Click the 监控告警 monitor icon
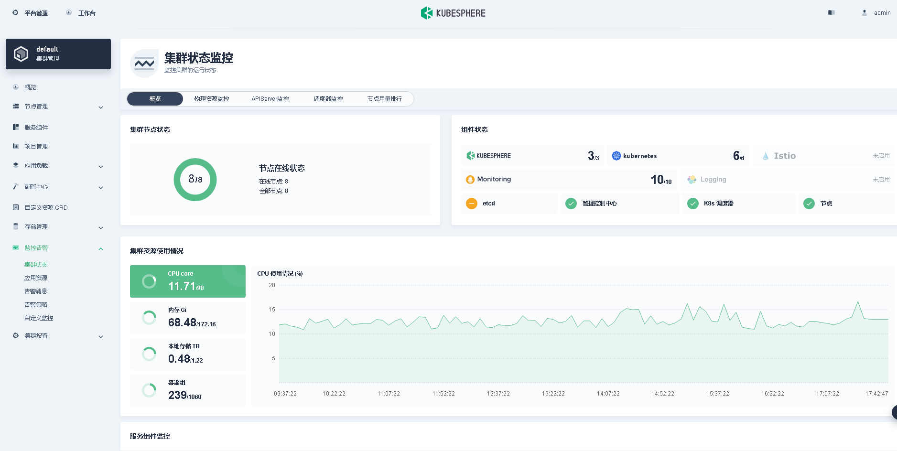897x451 pixels. click(16, 247)
